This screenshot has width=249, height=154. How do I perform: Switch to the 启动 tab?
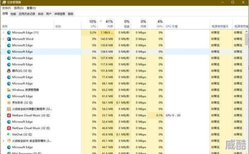coord(41,14)
